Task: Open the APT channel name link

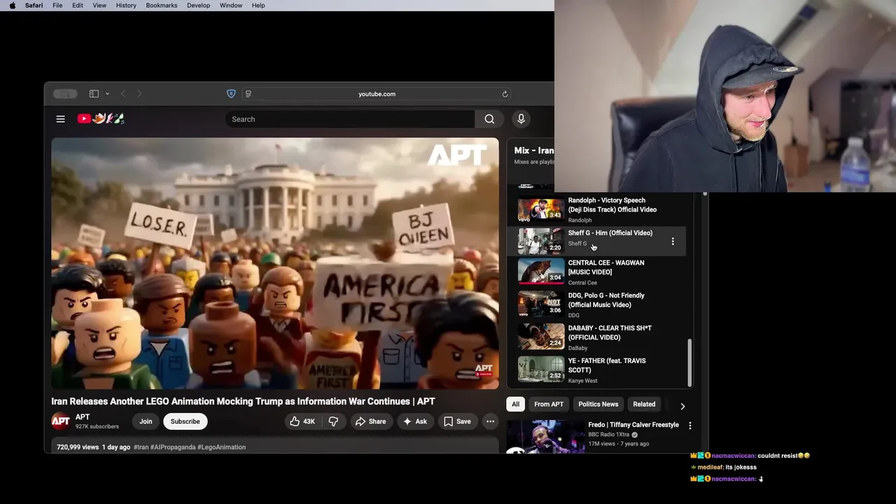Action: coord(82,417)
